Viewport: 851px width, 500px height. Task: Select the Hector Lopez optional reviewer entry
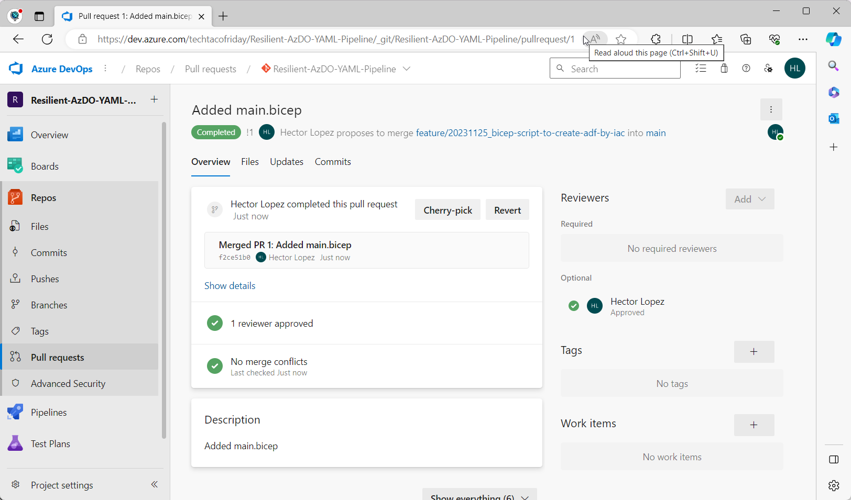coord(672,306)
